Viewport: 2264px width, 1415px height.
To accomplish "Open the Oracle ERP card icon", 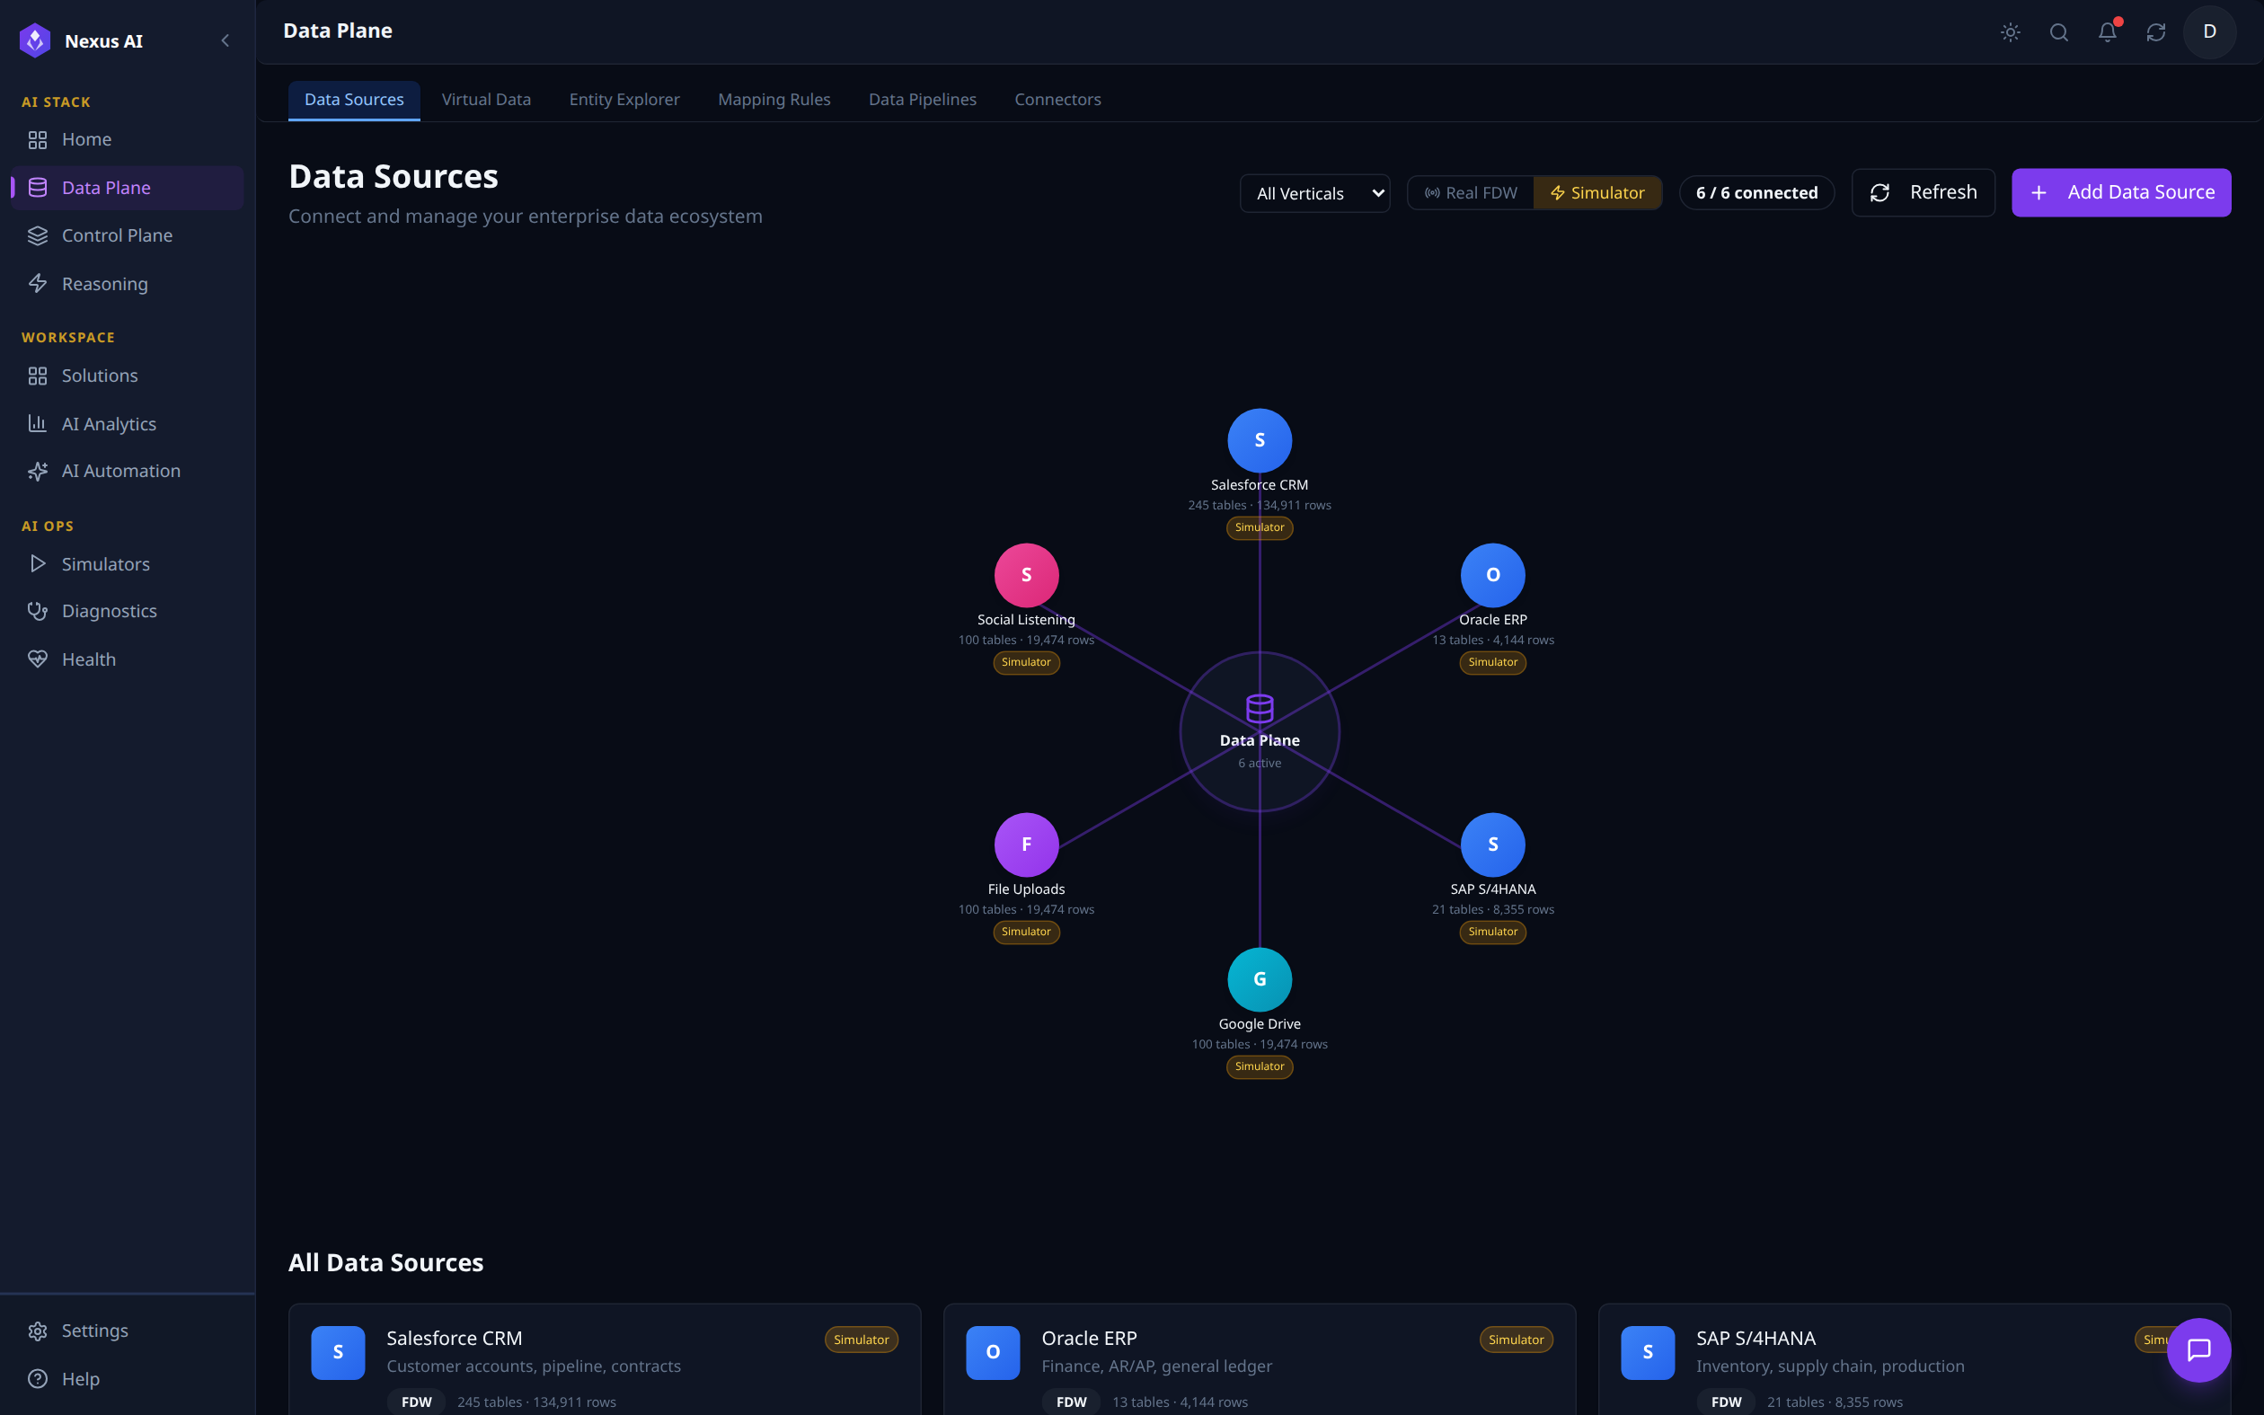I will (x=993, y=1352).
